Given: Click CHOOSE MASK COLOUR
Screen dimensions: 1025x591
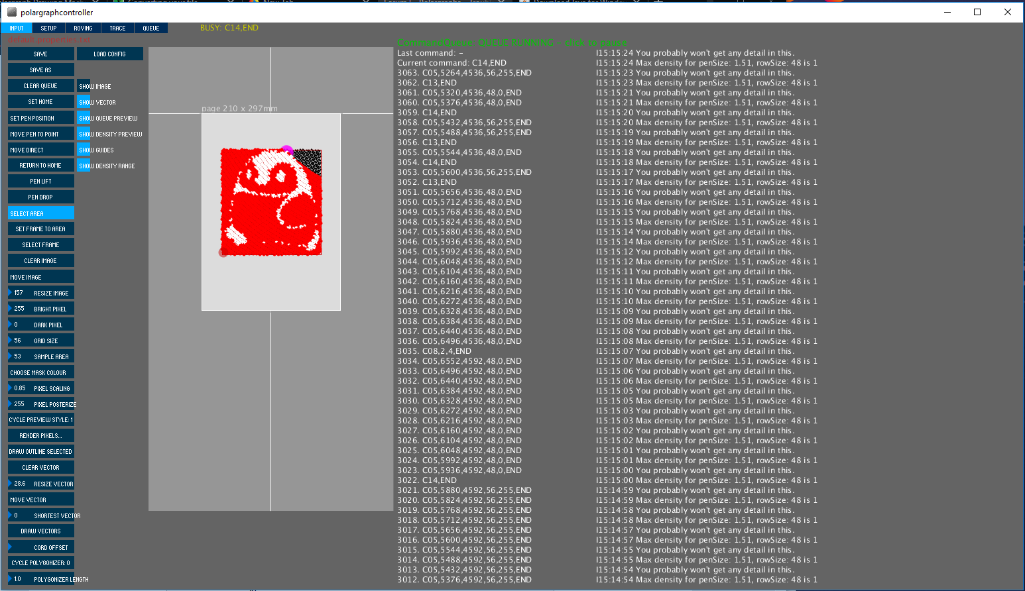Looking at the screenshot, I should tap(41, 372).
